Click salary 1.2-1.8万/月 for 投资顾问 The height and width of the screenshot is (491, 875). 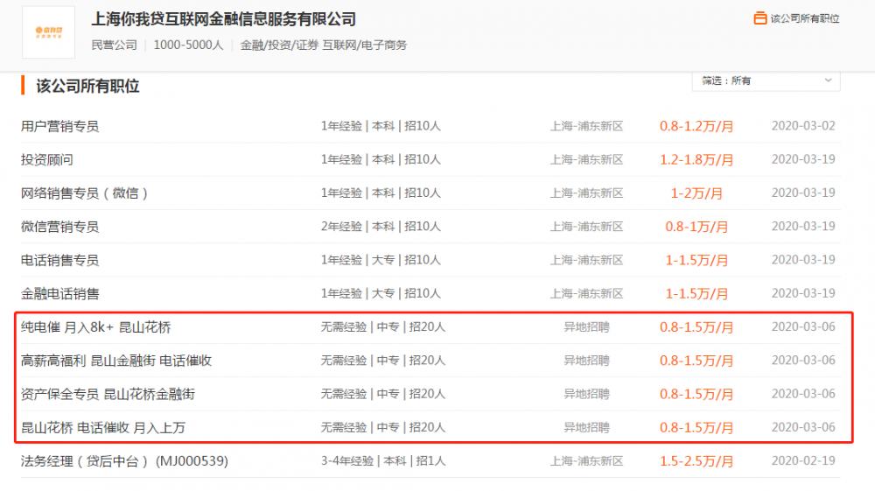click(696, 159)
